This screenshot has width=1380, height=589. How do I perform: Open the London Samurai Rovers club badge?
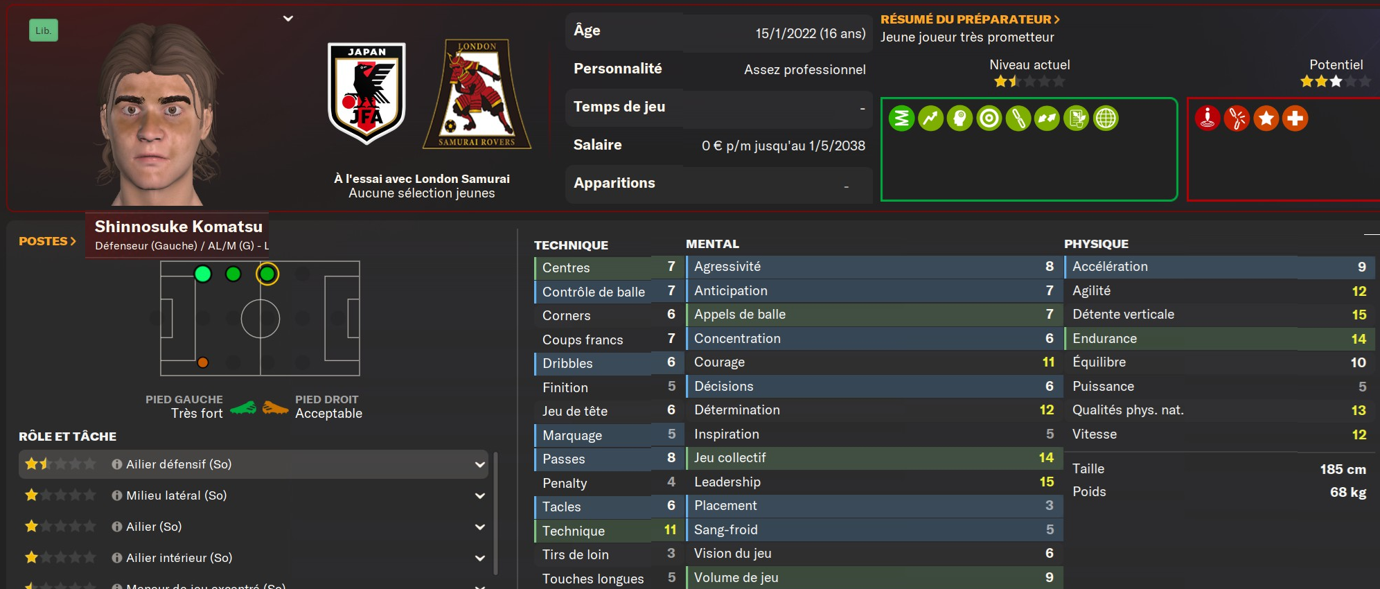[x=477, y=94]
